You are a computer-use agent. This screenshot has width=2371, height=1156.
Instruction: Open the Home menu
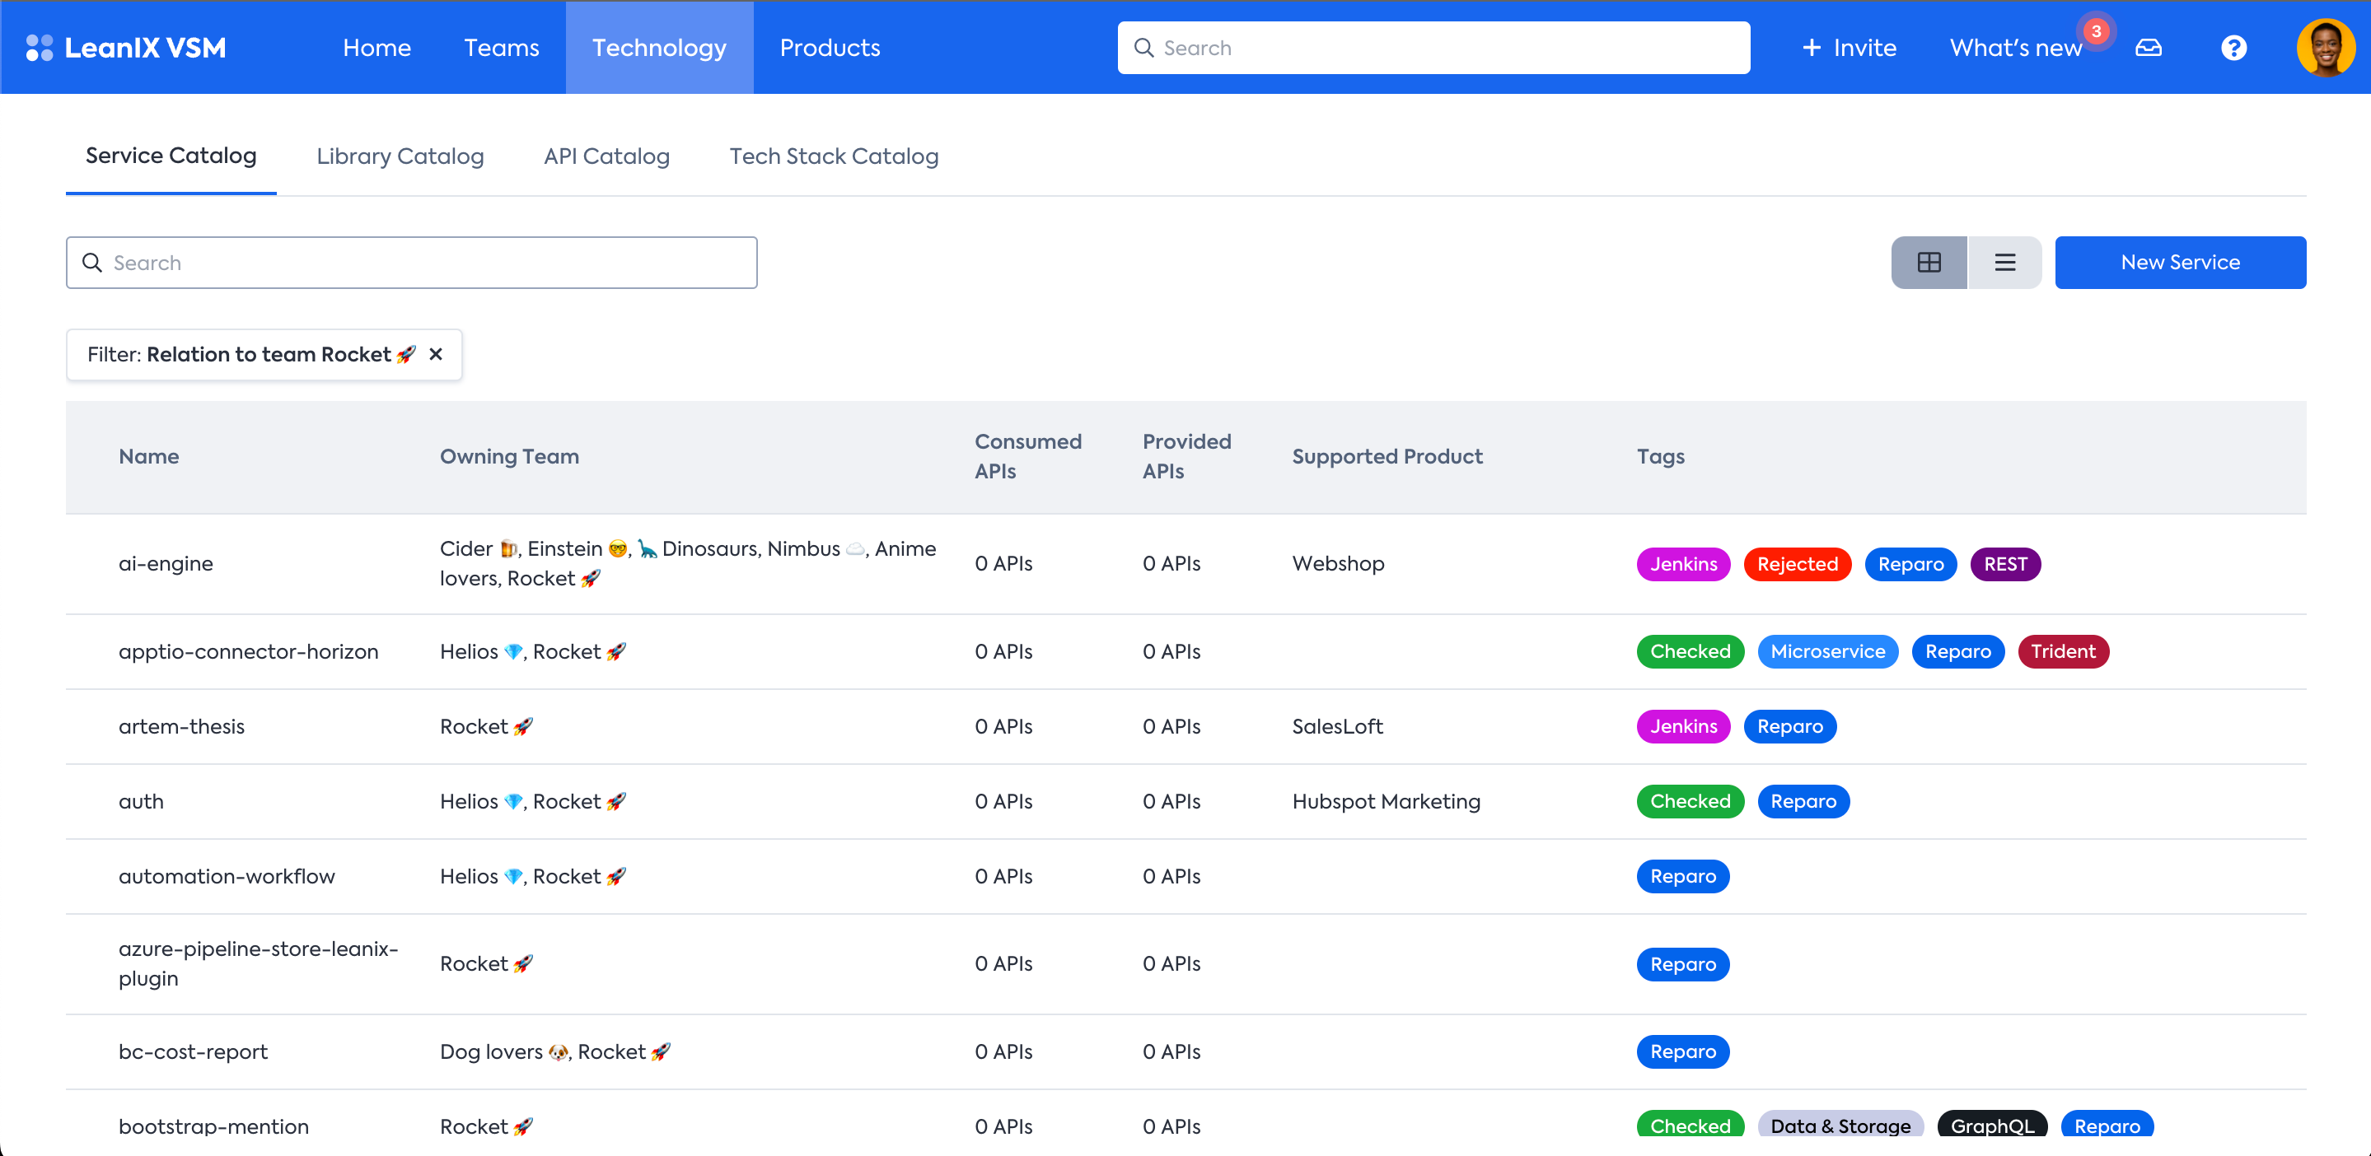(376, 48)
